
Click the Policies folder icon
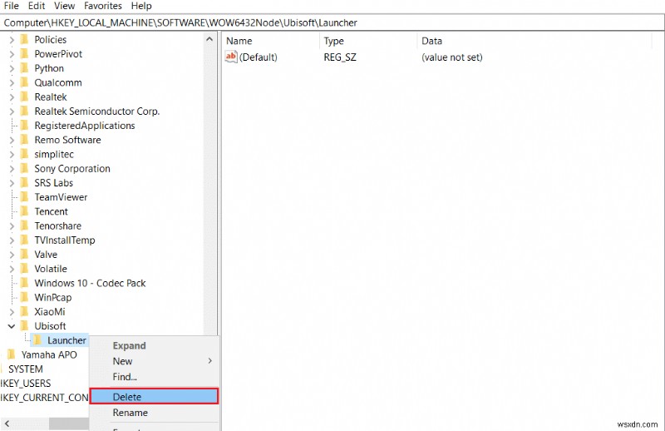coord(25,39)
